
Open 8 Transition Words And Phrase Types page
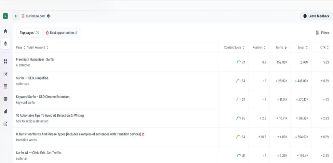(78, 134)
